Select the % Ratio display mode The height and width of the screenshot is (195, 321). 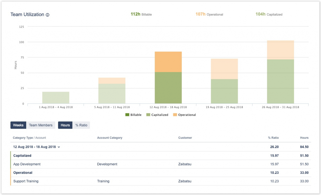click(x=81, y=125)
